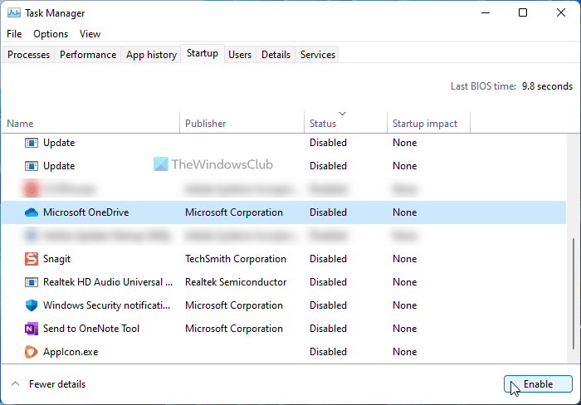Sort list by Status column header
This screenshot has width=581, height=405.
[x=323, y=124]
